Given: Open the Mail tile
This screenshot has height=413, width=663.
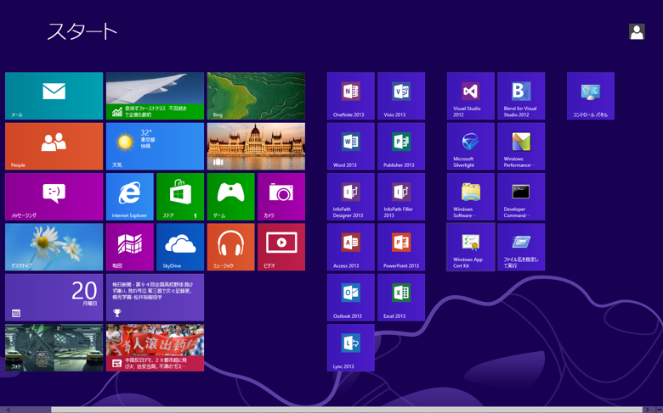Looking at the screenshot, I should pyautogui.click(x=54, y=96).
